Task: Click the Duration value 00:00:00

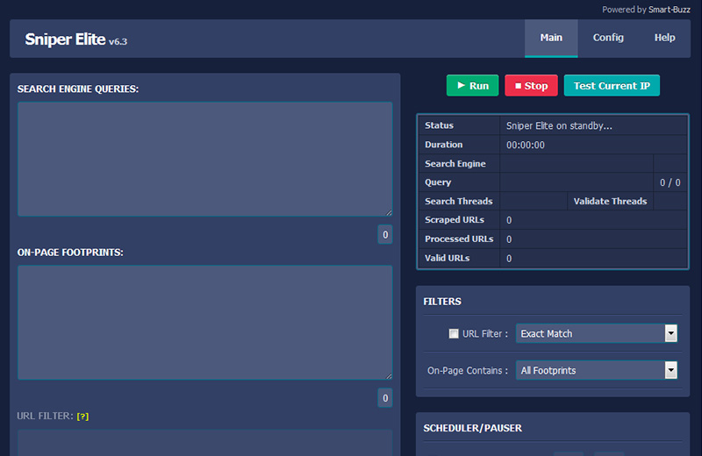Action: coord(525,145)
